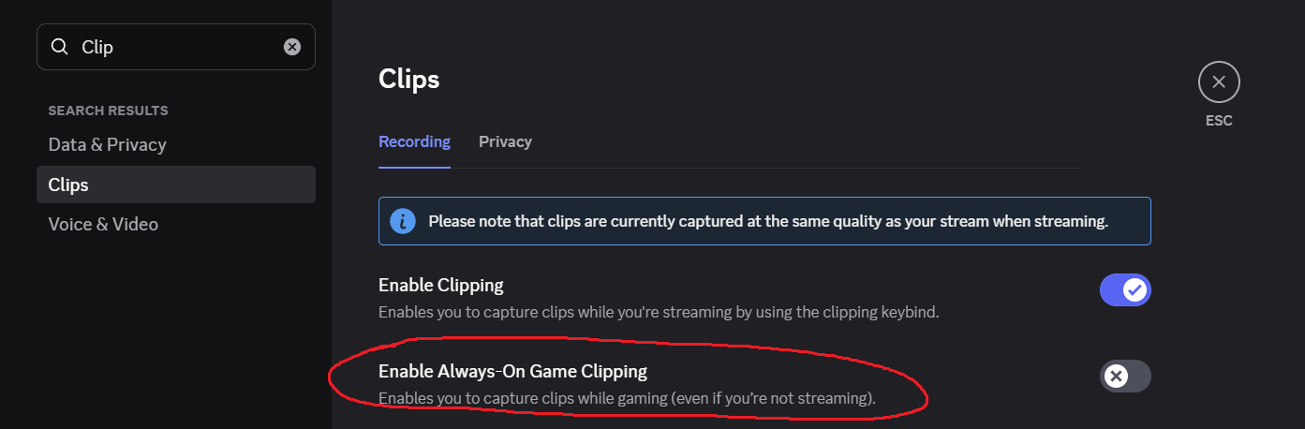Viewport: 1305px width, 429px height.
Task: Click the stream quality notice text
Action: pyautogui.click(x=768, y=221)
